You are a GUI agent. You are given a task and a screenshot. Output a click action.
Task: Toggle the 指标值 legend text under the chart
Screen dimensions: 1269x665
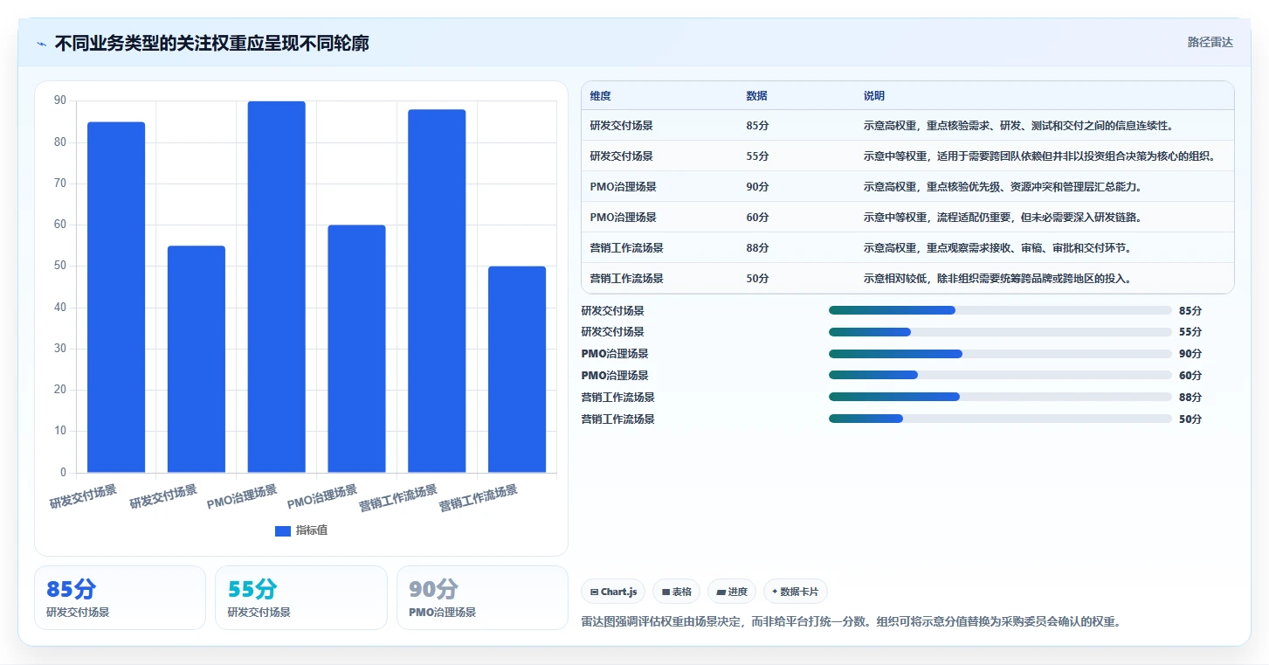[x=312, y=530]
